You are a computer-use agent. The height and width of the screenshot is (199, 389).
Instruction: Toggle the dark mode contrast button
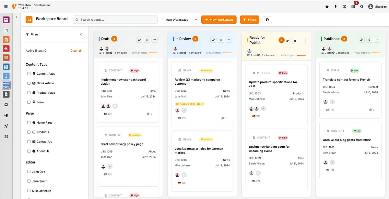(x=267, y=20)
